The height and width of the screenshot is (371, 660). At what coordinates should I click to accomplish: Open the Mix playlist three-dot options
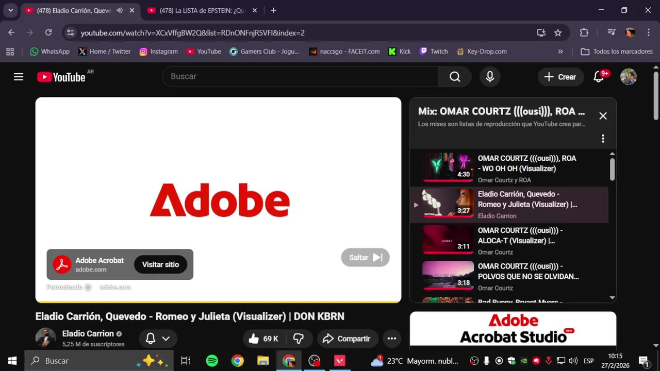click(x=603, y=139)
